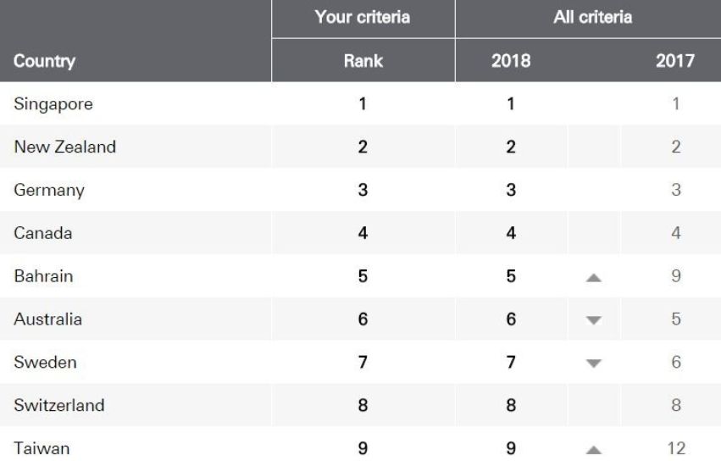This screenshot has width=721, height=461.
Task: Choose Switzerland from the table
Action: pyautogui.click(x=59, y=406)
